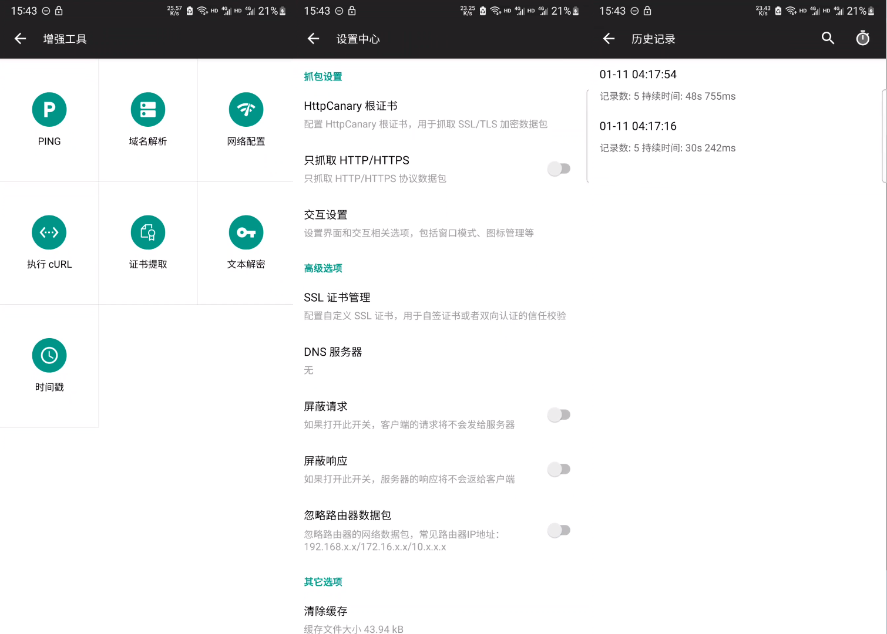Open history record 01-11 04:17:54
The image size is (887, 634).
coord(667,85)
